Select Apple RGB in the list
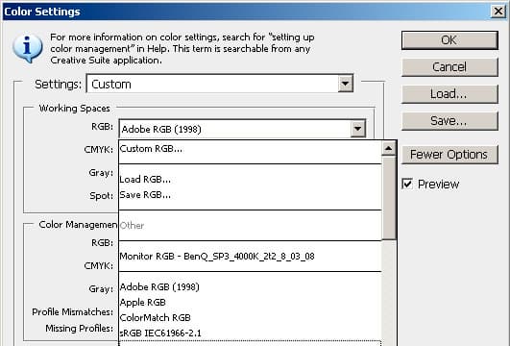 pos(250,303)
